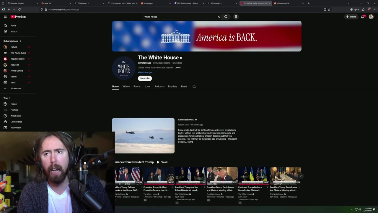The image size is (378, 213).
Task: Click taskbar volume speaker icon
Action: point(360,209)
